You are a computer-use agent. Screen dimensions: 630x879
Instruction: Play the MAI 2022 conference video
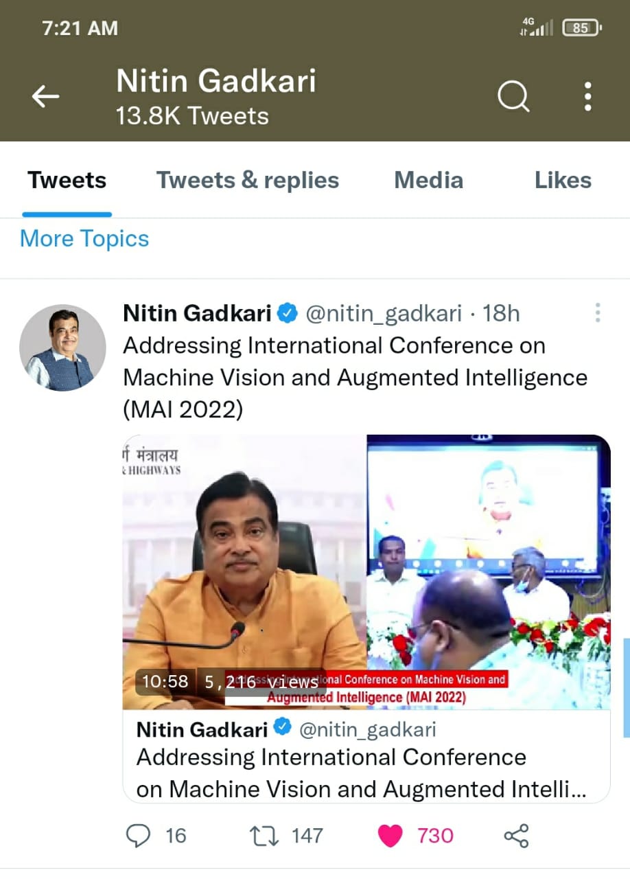coord(366,571)
